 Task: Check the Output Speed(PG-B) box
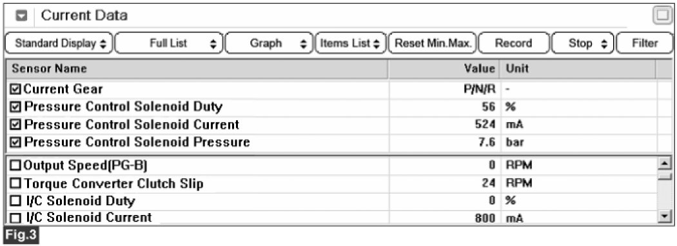point(15,165)
